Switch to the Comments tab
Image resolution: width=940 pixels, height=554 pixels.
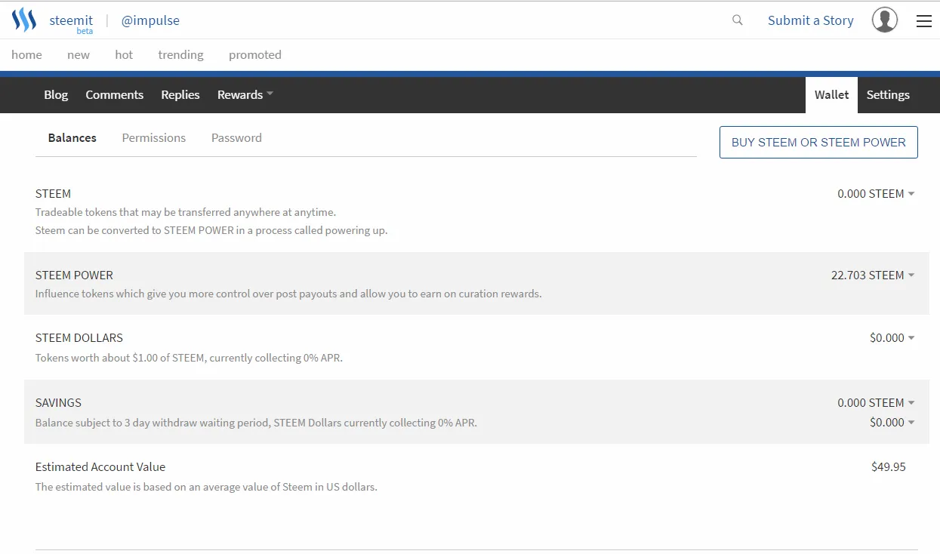(x=115, y=94)
